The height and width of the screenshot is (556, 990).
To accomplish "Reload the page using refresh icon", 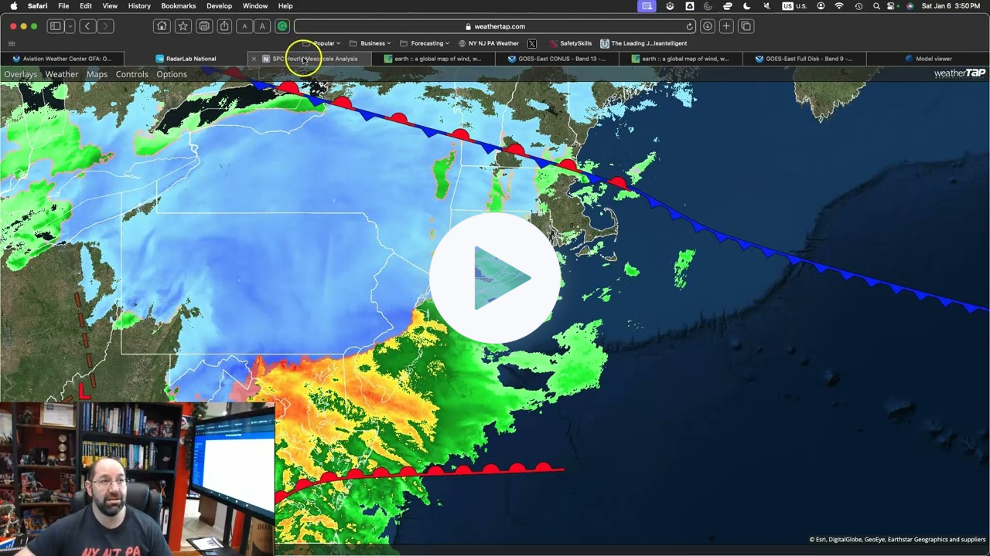I will [x=689, y=26].
